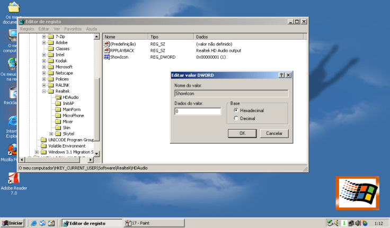Click the RPPLAYBACK string value icon
This screenshot has width=390, height=228.
coord(107,50)
